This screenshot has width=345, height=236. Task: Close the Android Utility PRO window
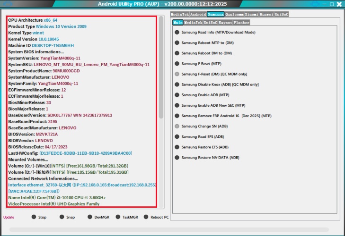339,4
